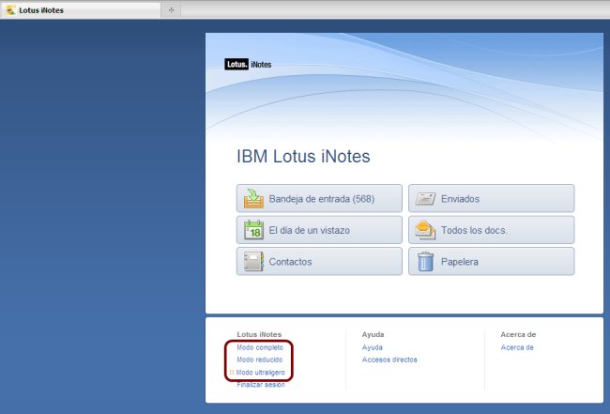Click the sent envelope icon
Viewport: 610px width, 414px height.
(x=425, y=198)
